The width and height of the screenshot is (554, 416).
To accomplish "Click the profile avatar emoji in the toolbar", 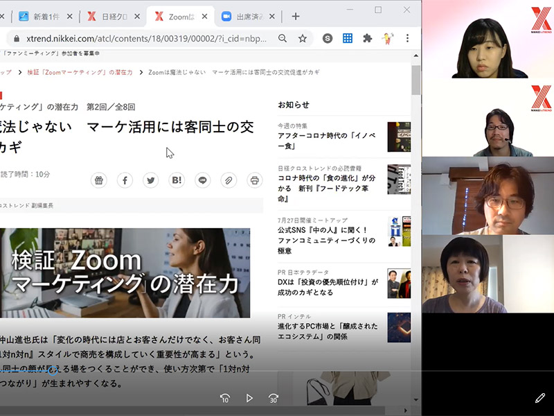I will [x=388, y=38].
